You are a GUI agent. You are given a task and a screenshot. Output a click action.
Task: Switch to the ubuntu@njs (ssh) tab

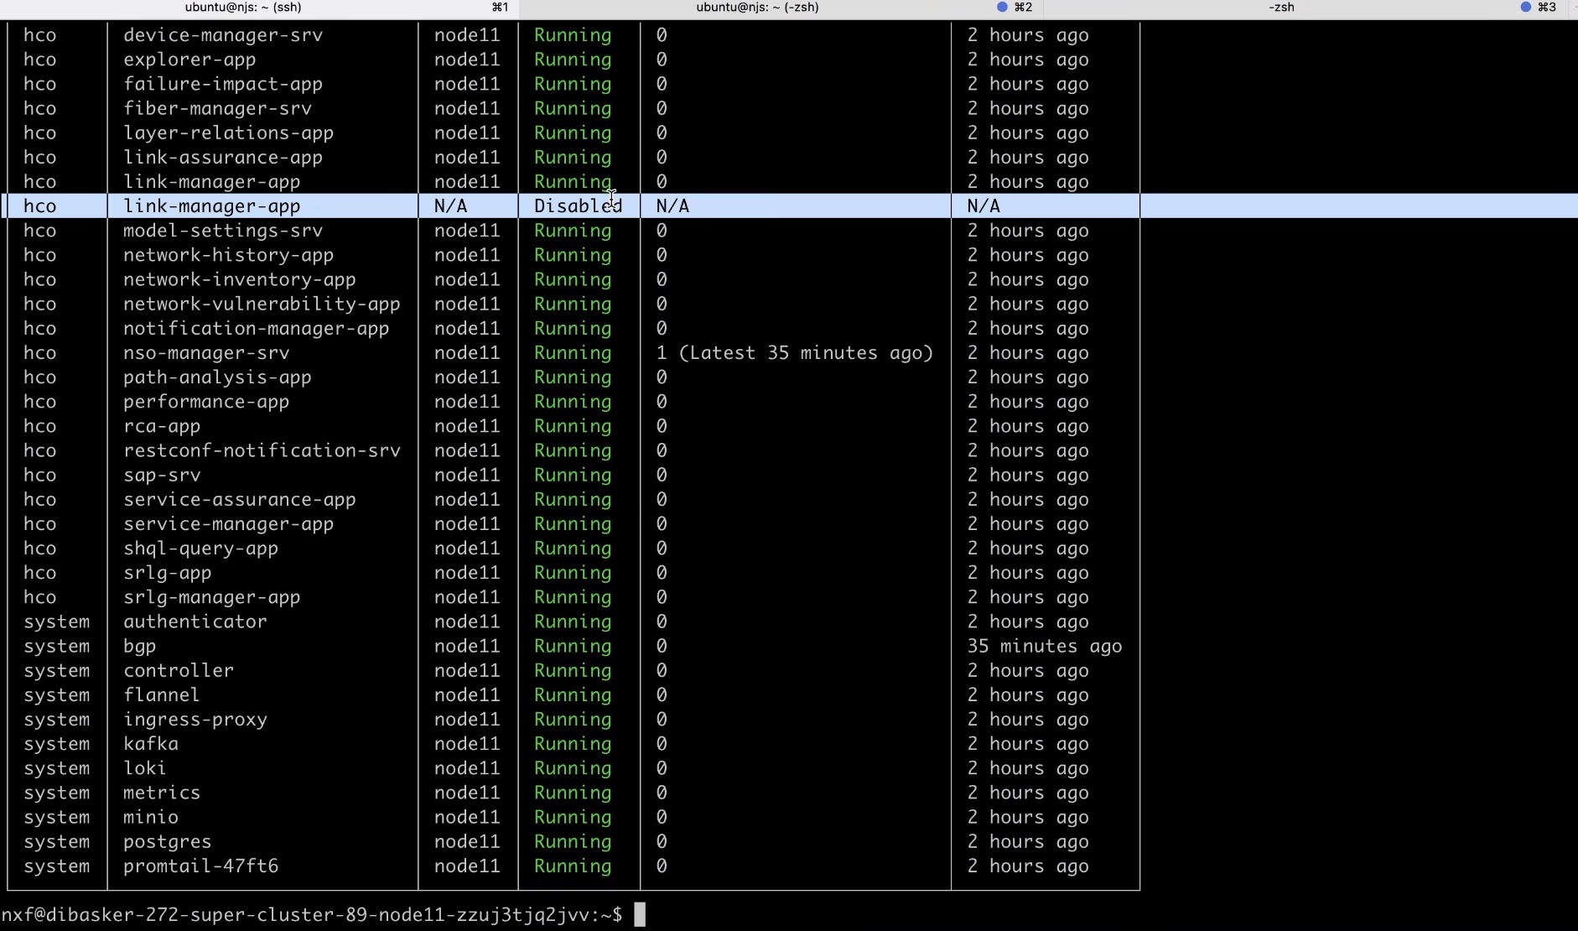[243, 8]
